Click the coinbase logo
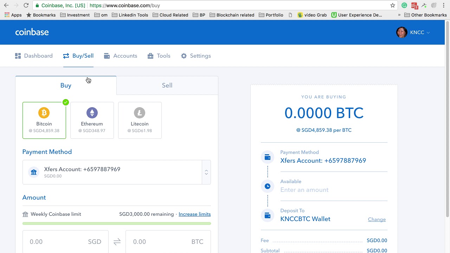Viewport: 450px width, 253px height. point(32,32)
